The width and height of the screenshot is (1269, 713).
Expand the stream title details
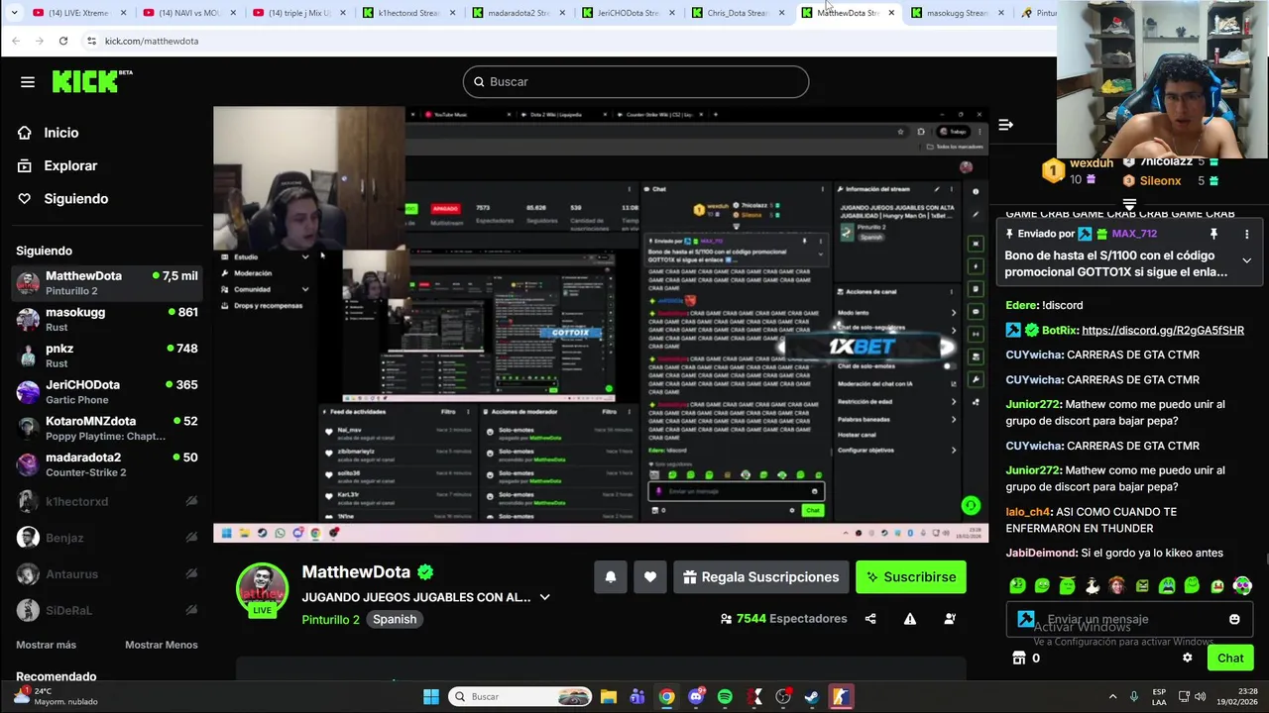(x=544, y=597)
